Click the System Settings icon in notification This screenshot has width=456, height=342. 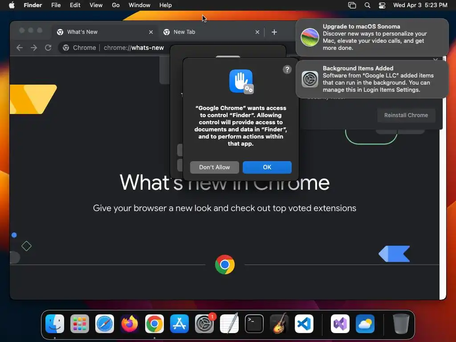310,79
